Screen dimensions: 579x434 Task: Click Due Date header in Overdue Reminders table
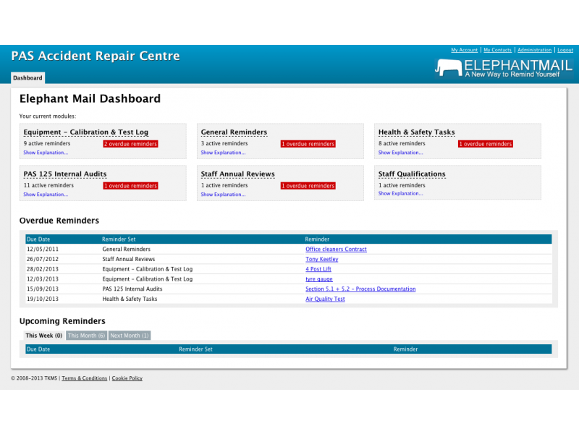coord(38,239)
